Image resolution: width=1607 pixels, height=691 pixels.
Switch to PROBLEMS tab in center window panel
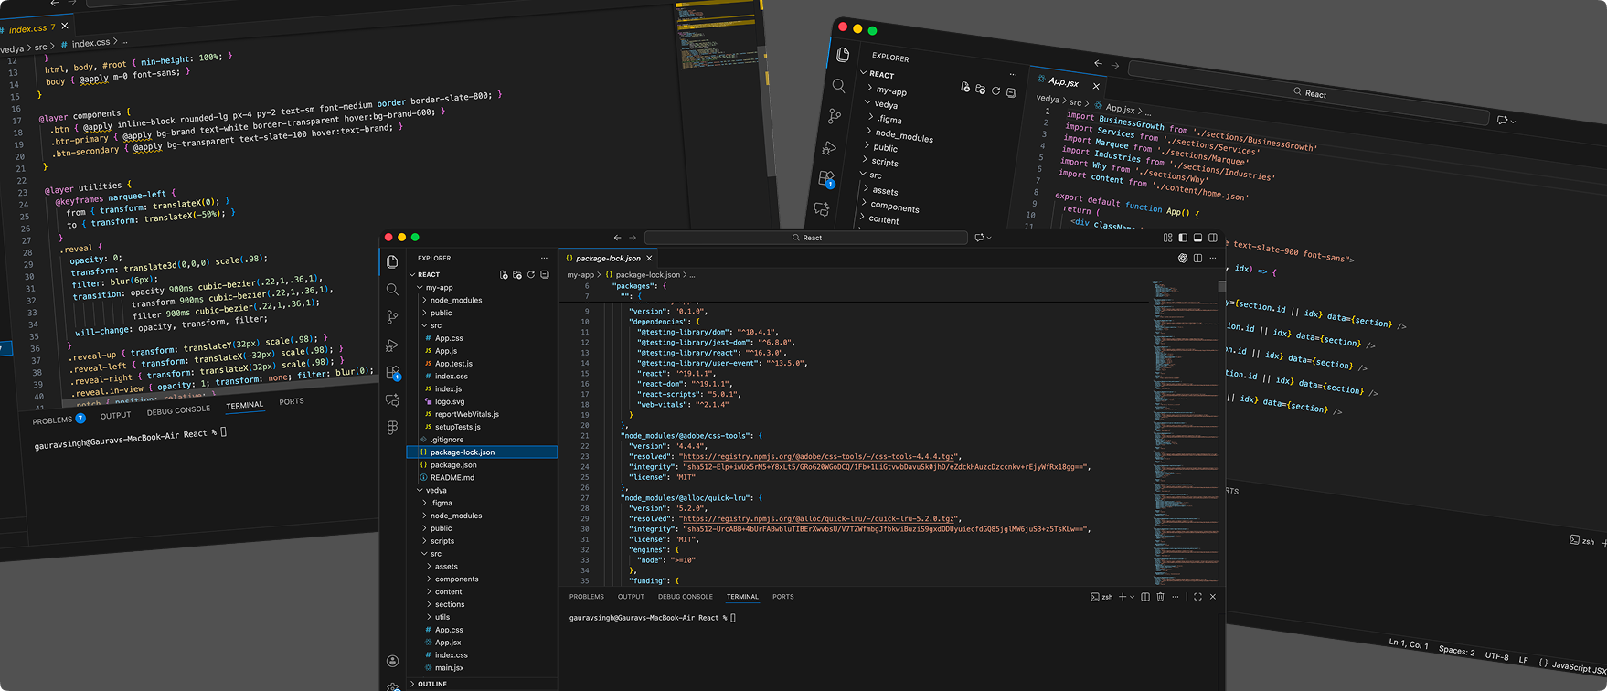coord(587,597)
